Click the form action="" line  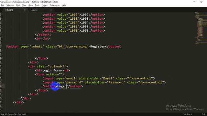point(49,74)
